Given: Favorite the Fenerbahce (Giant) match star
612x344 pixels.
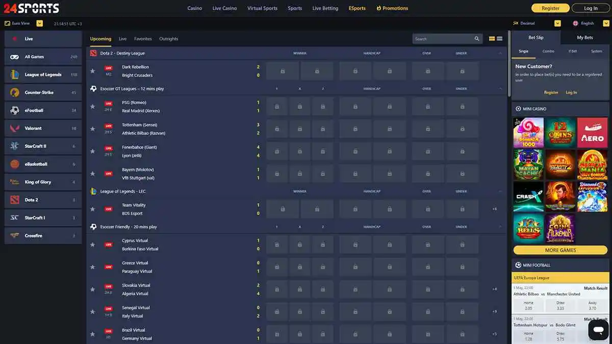Looking at the screenshot, I should coord(92,151).
